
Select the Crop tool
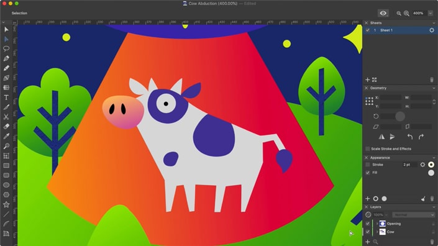pyautogui.click(x=6, y=156)
